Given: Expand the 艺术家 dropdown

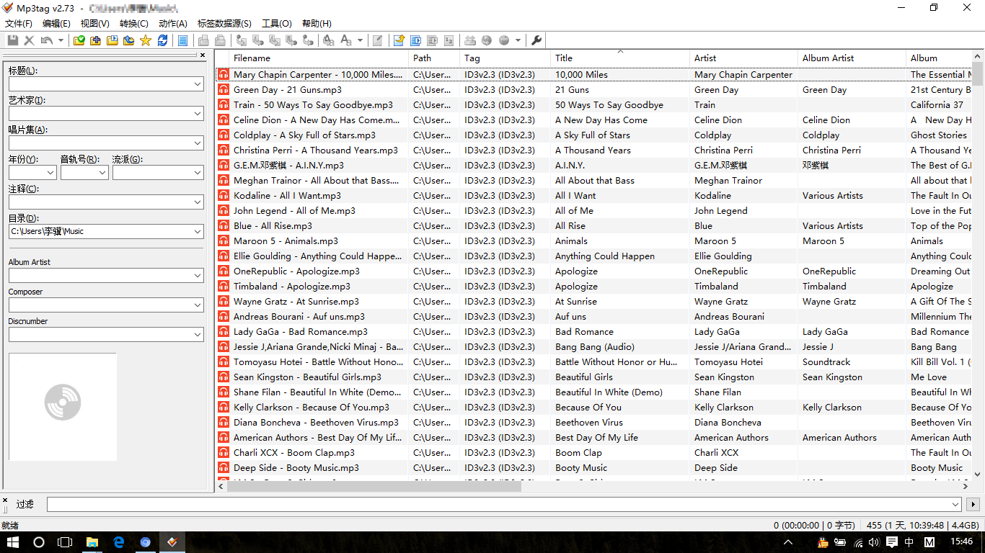Looking at the screenshot, I should pos(198,114).
